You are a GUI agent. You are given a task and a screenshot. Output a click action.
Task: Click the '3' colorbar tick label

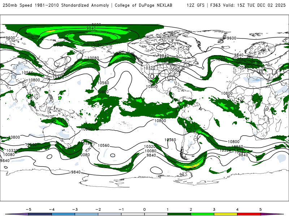(x=214, y=210)
